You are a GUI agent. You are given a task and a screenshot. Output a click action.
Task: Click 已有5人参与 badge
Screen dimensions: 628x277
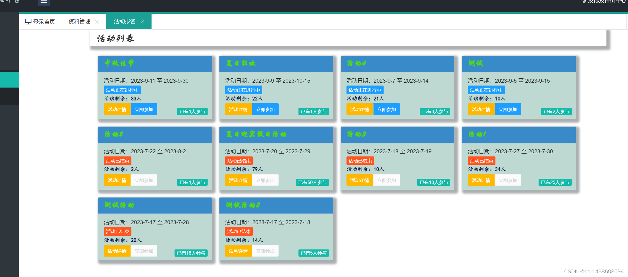tap(314, 253)
